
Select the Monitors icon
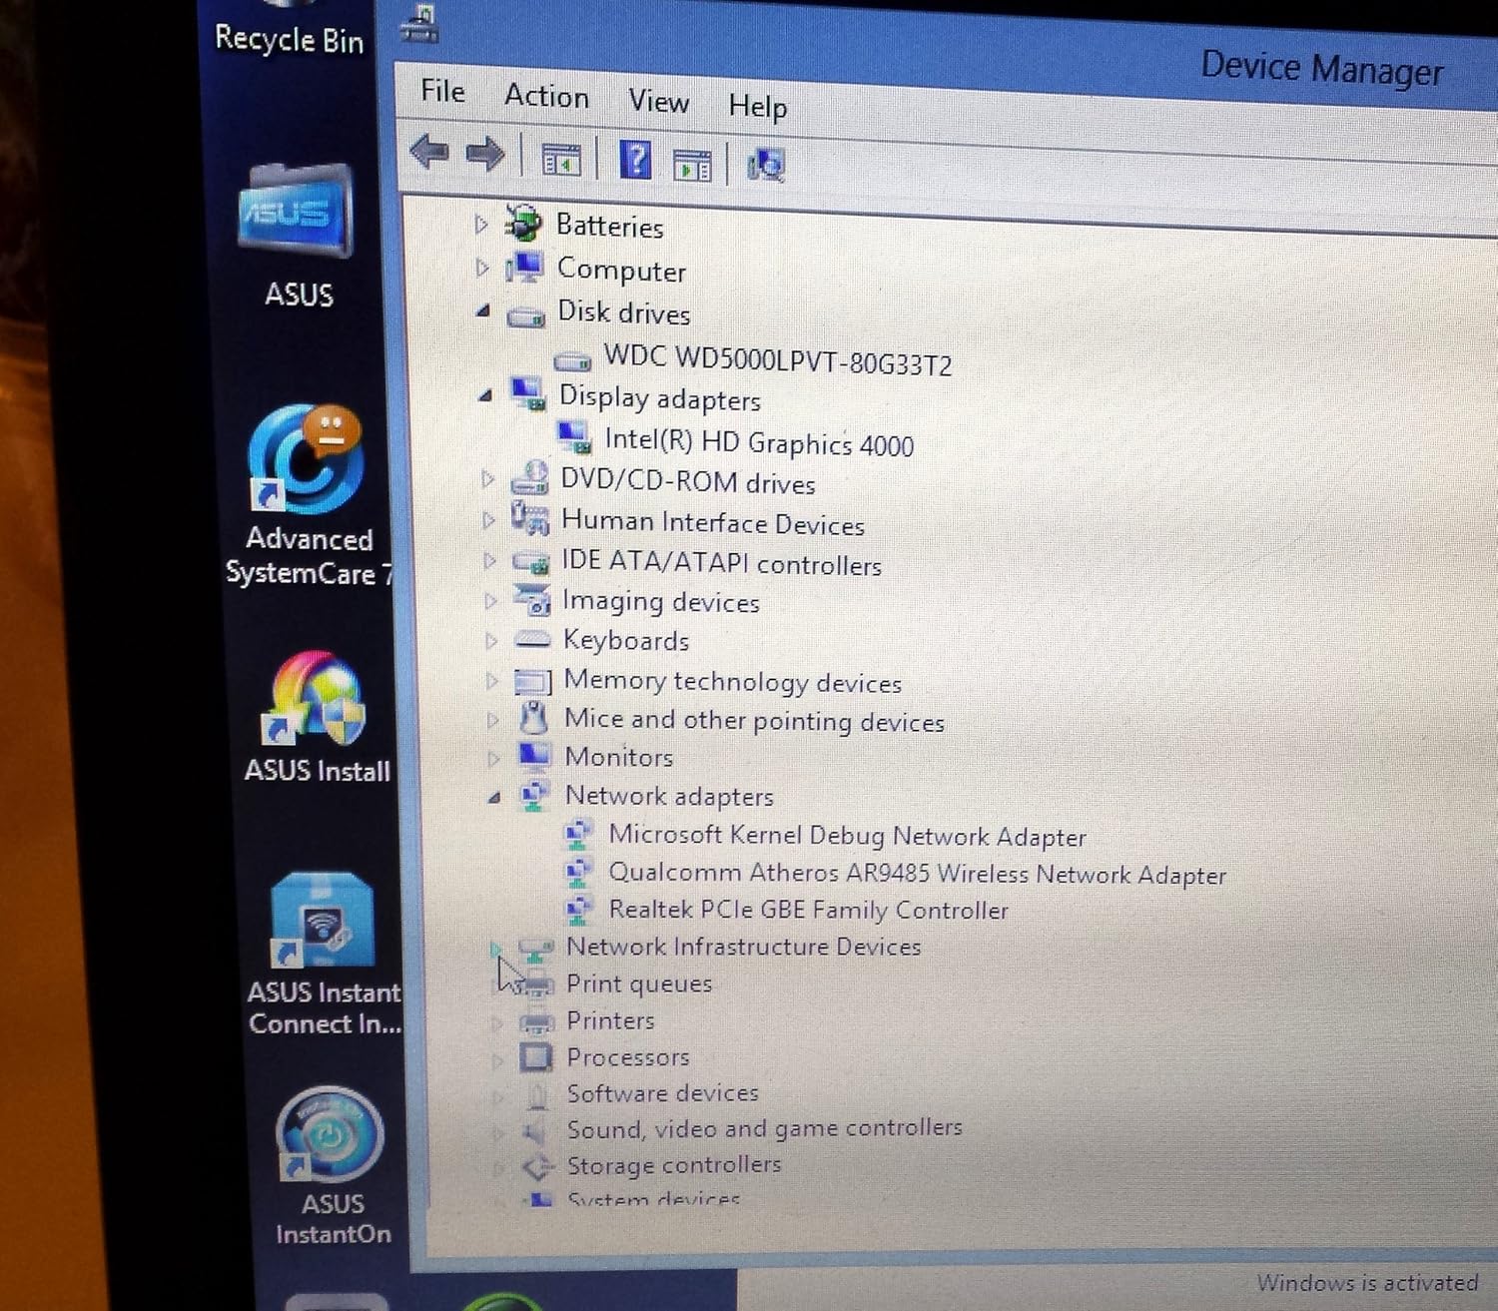tap(534, 756)
